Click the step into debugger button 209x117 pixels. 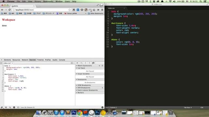point(85,63)
